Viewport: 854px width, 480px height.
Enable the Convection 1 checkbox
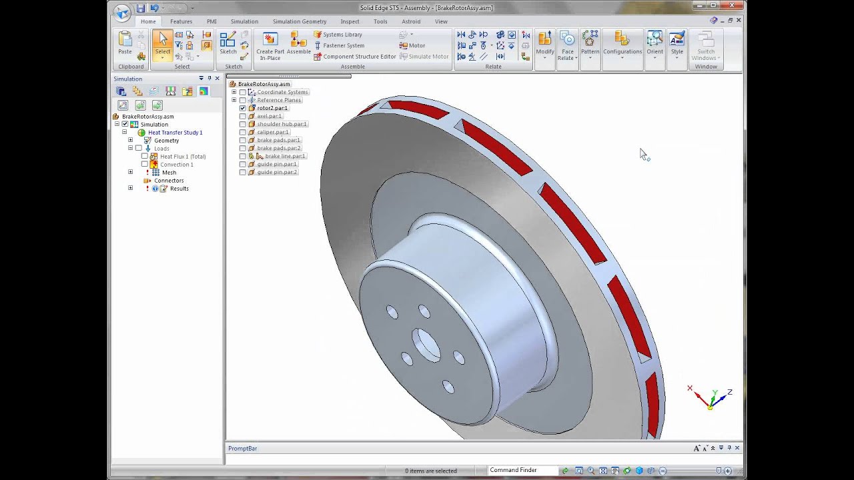[x=144, y=165]
